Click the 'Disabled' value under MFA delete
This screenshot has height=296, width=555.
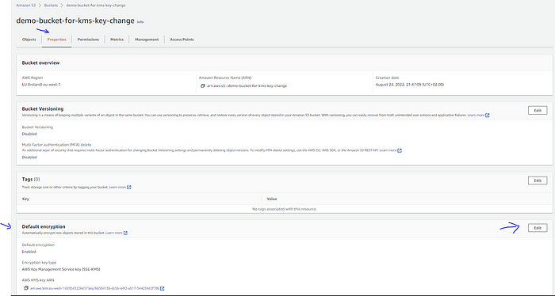tap(29, 157)
